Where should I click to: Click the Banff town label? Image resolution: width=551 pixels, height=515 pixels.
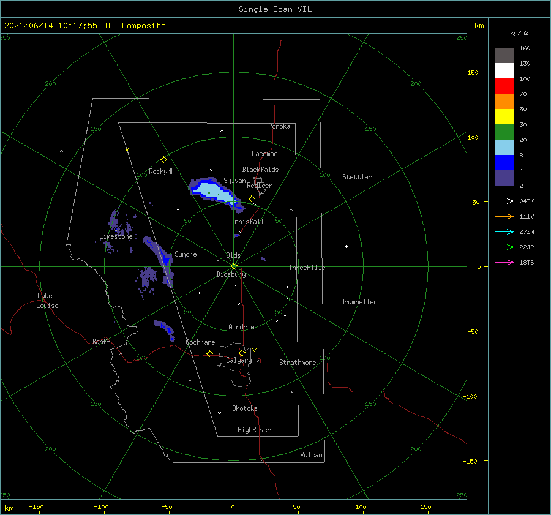101,341
